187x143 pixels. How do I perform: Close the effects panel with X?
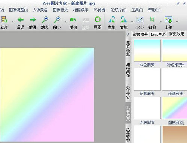(128, 34)
